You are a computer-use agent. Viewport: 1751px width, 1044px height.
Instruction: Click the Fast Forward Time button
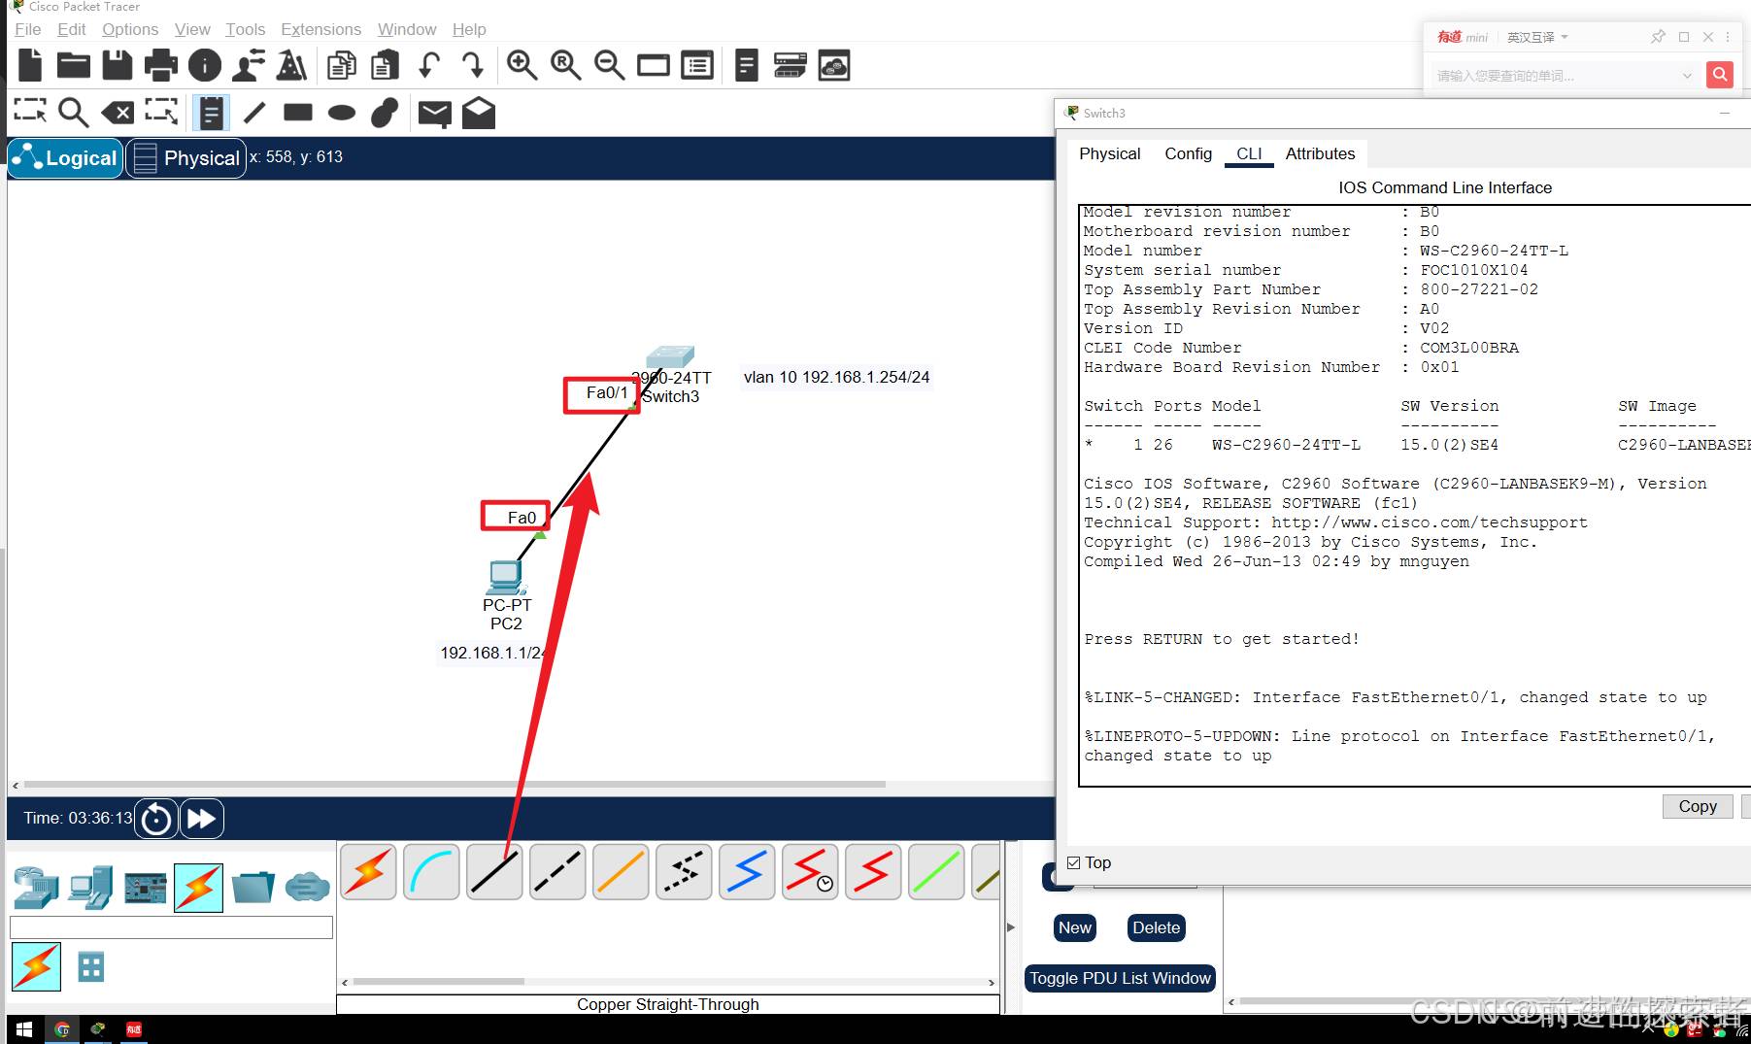201,819
